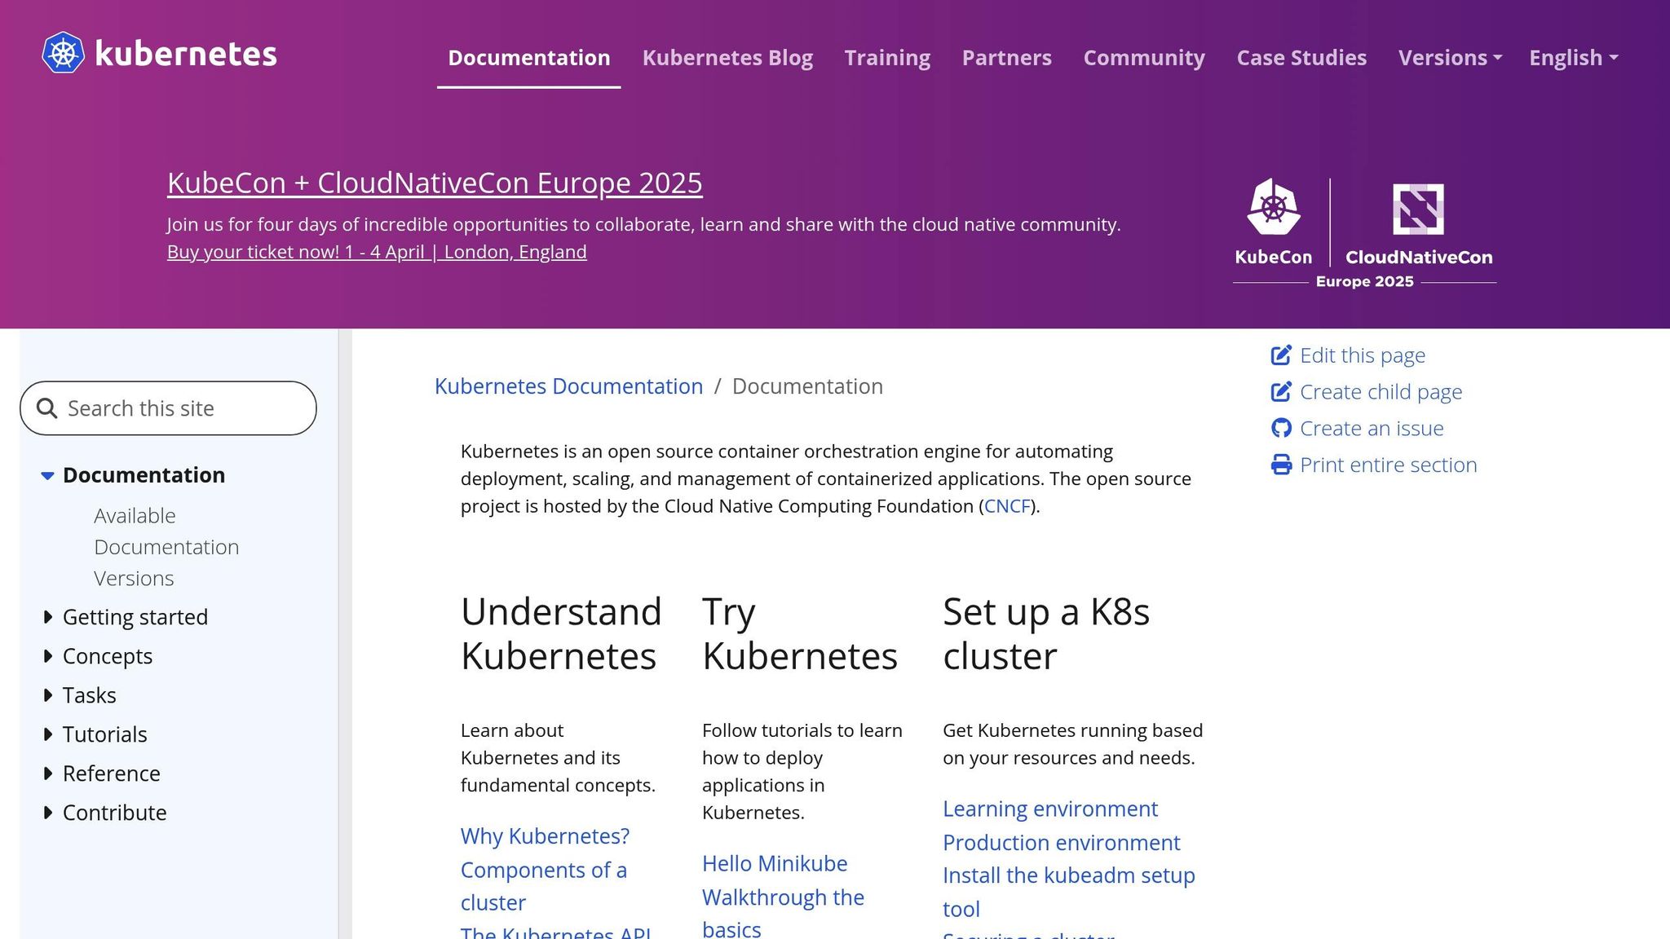
Task: Expand the Reference sidebar section
Action: tap(47, 774)
